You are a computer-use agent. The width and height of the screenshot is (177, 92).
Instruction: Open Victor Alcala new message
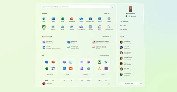125,42
